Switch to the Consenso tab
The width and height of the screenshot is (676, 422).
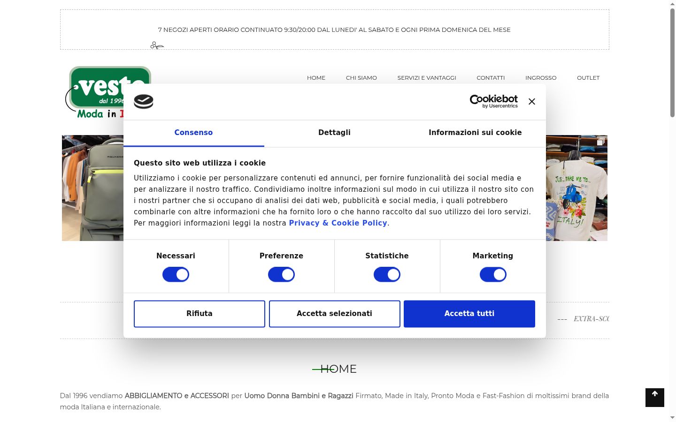(x=193, y=133)
